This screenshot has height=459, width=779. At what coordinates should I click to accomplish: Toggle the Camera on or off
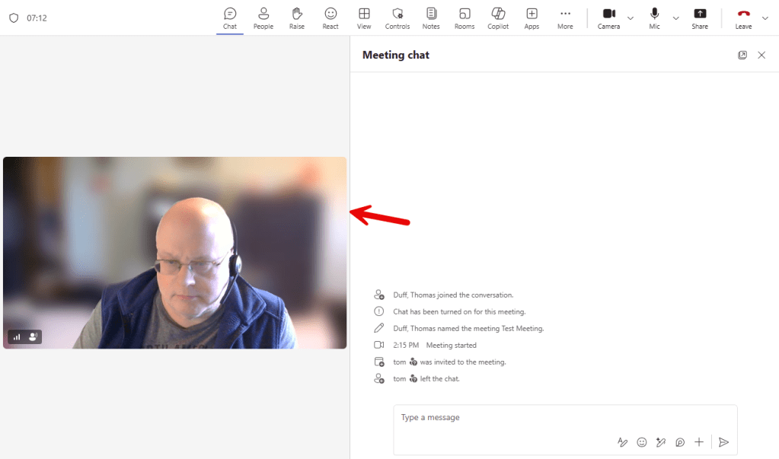coord(608,18)
